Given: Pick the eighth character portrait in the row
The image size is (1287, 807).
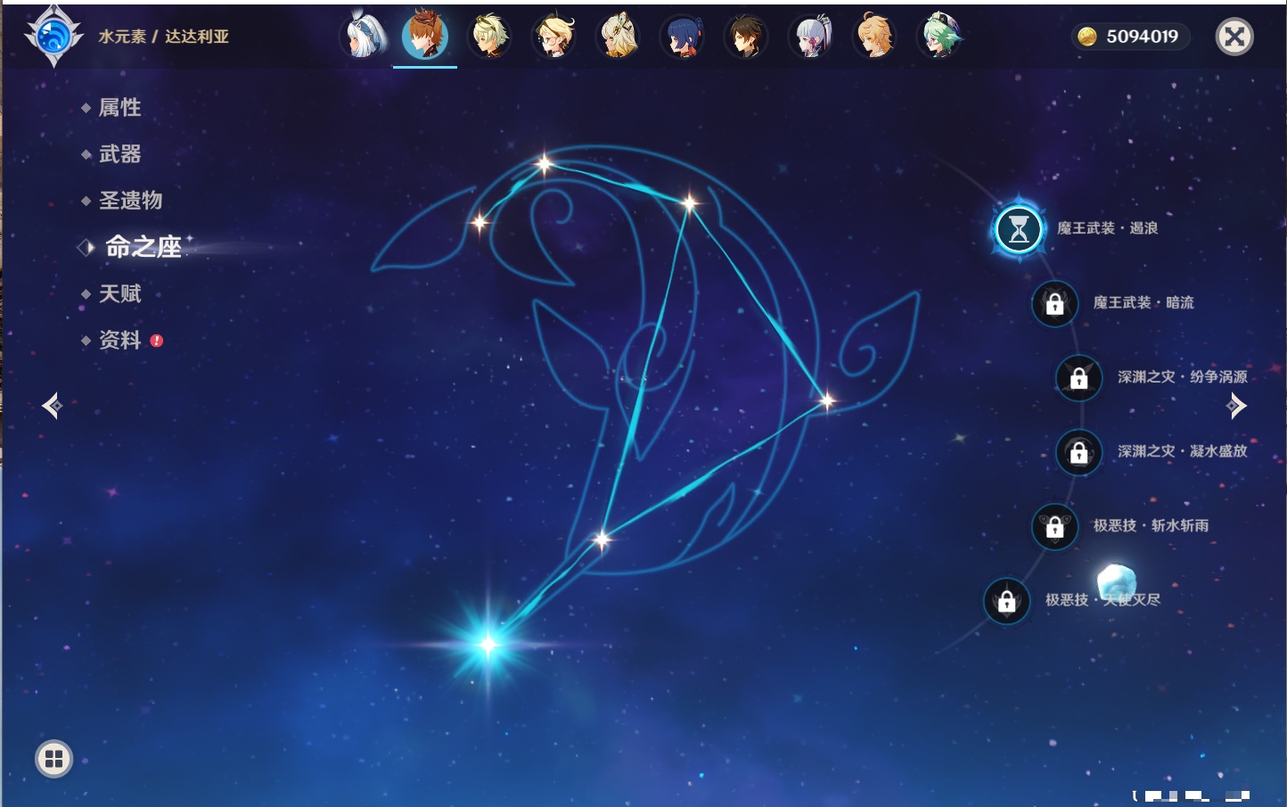Looking at the screenshot, I should [811, 37].
